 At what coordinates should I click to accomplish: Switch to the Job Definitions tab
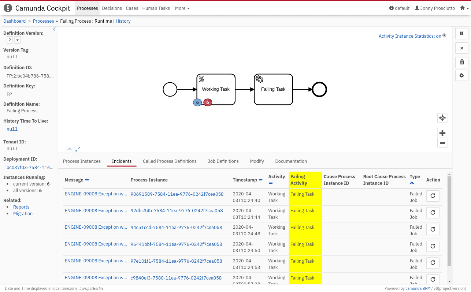point(223,161)
